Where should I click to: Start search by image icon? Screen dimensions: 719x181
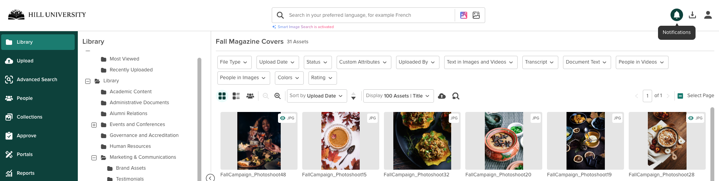(476, 15)
